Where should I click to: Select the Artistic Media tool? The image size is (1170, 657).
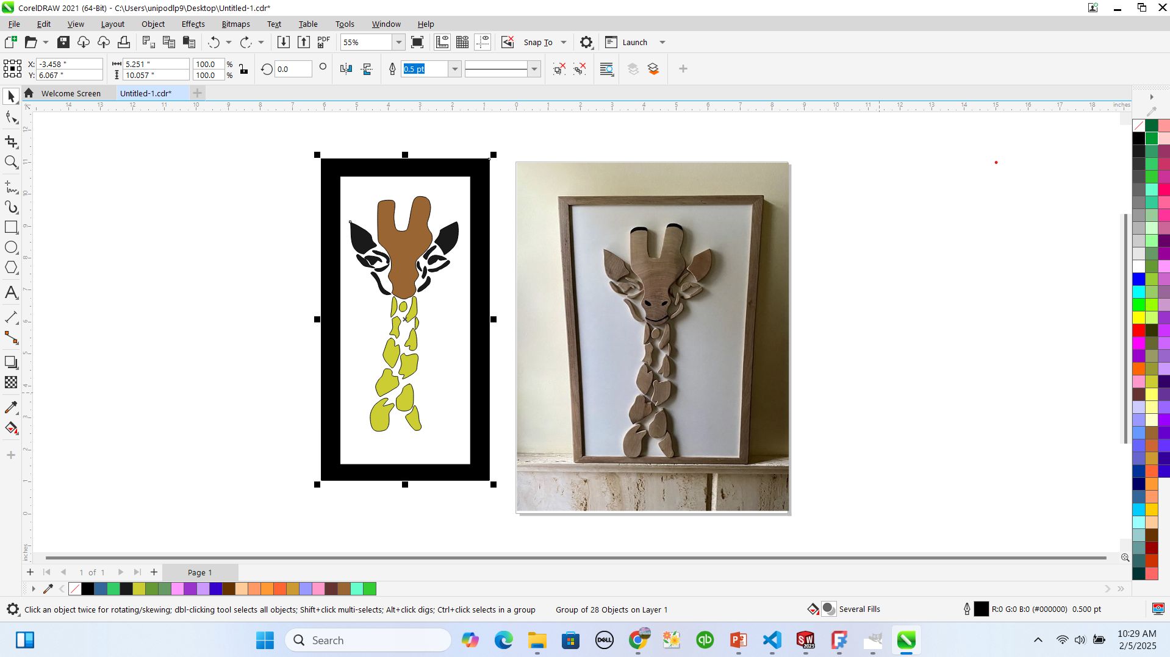coord(11,207)
